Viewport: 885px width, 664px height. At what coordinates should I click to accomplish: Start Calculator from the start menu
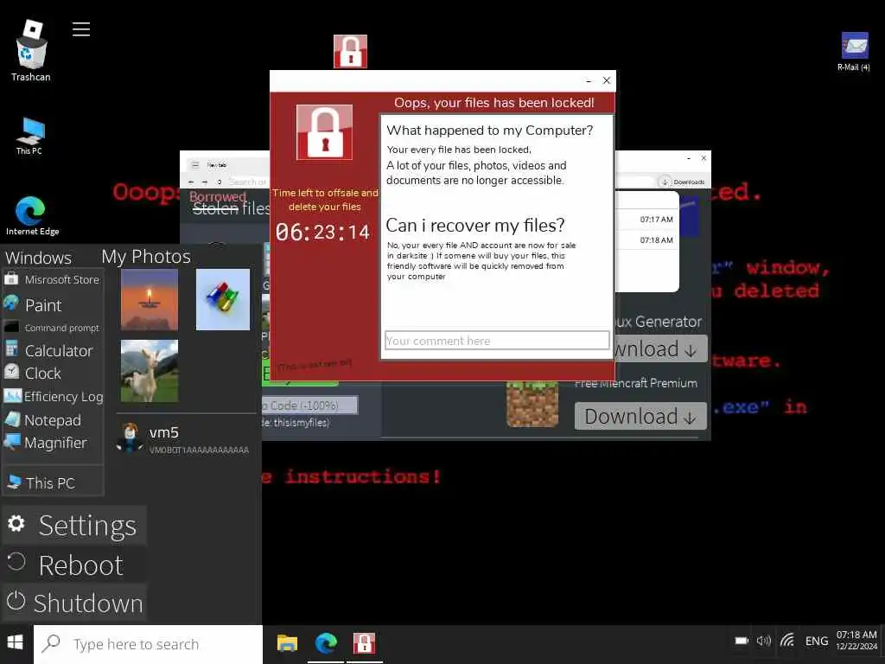click(48, 350)
